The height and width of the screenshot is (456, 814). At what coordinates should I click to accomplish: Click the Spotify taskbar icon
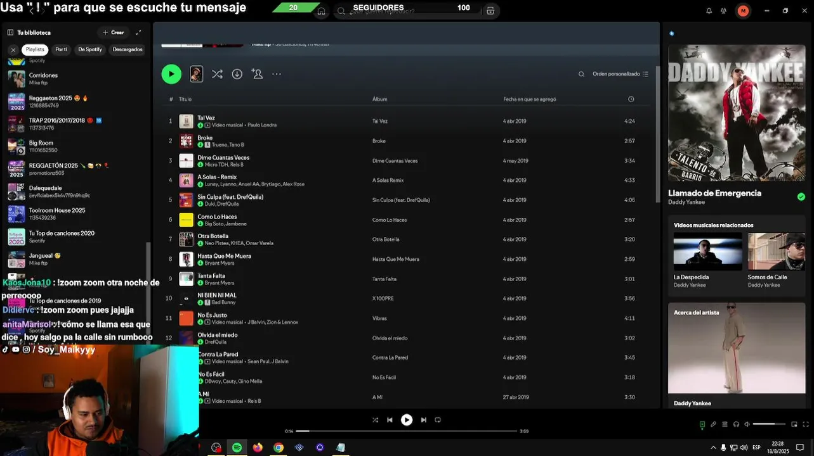coord(237,447)
